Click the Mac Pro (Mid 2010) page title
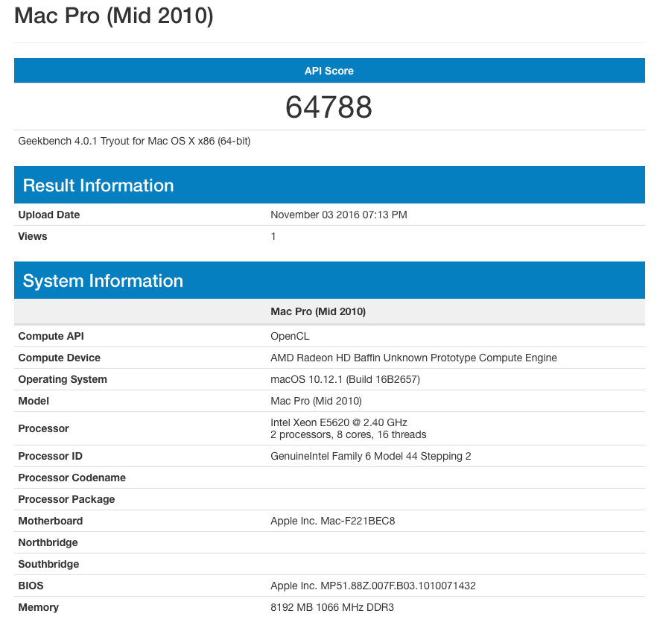 113,16
